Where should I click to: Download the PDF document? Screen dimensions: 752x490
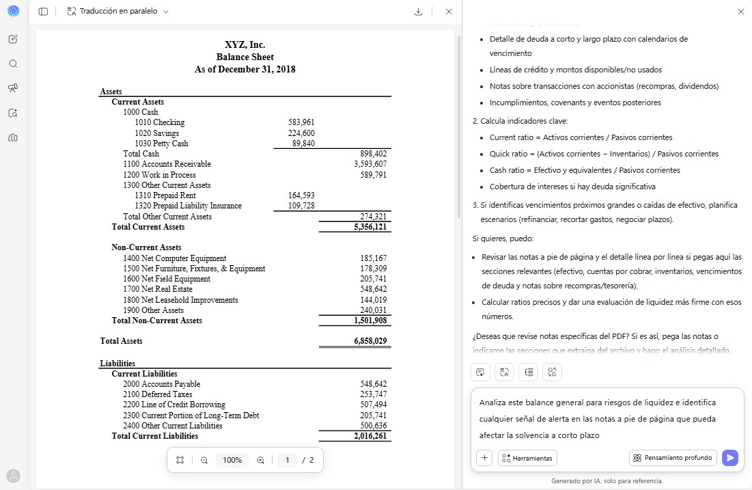418,12
